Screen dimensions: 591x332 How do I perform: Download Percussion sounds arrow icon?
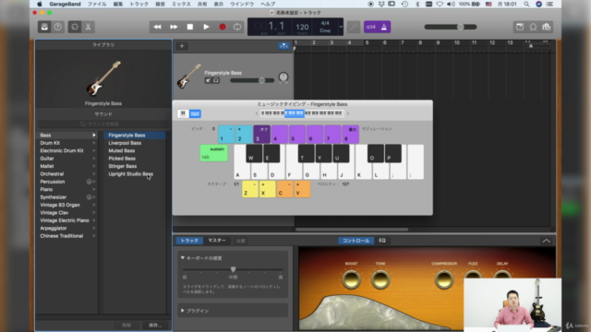pos(89,182)
